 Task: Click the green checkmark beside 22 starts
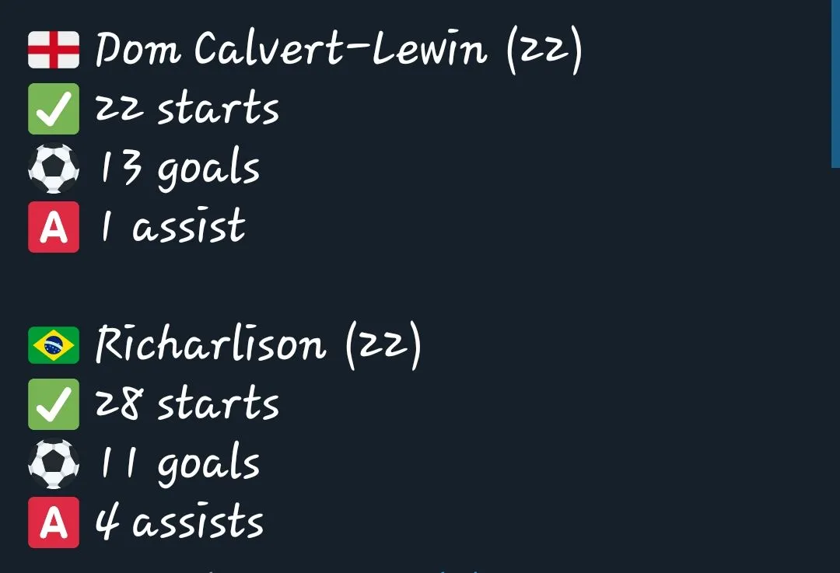53,109
